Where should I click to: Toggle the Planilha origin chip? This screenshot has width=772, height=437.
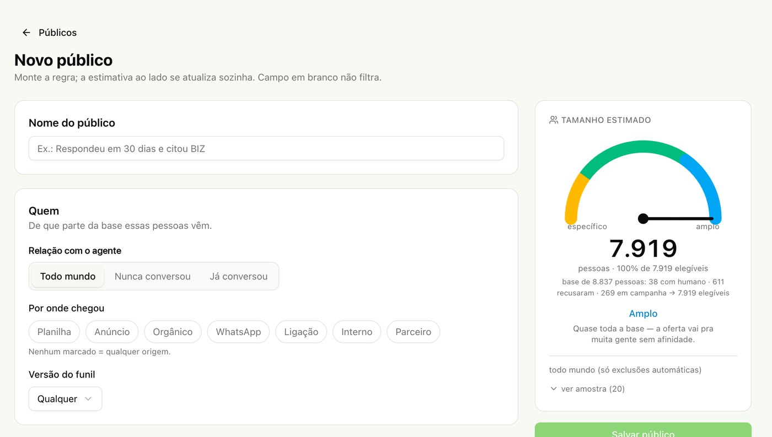54,332
